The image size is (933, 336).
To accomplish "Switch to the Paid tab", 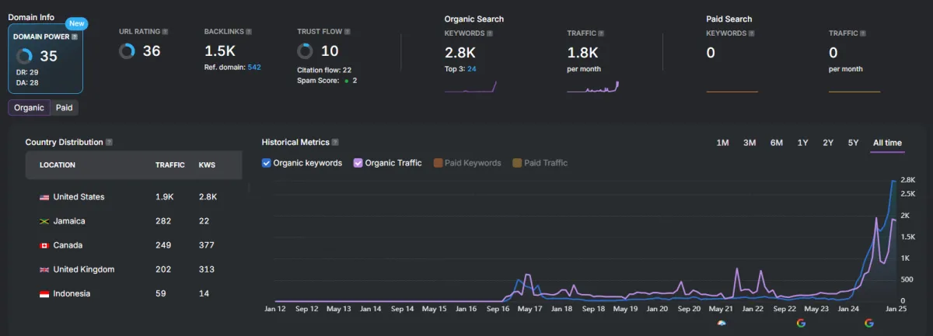I will (x=65, y=108).
